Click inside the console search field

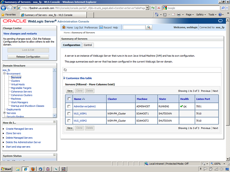[134, 27]
